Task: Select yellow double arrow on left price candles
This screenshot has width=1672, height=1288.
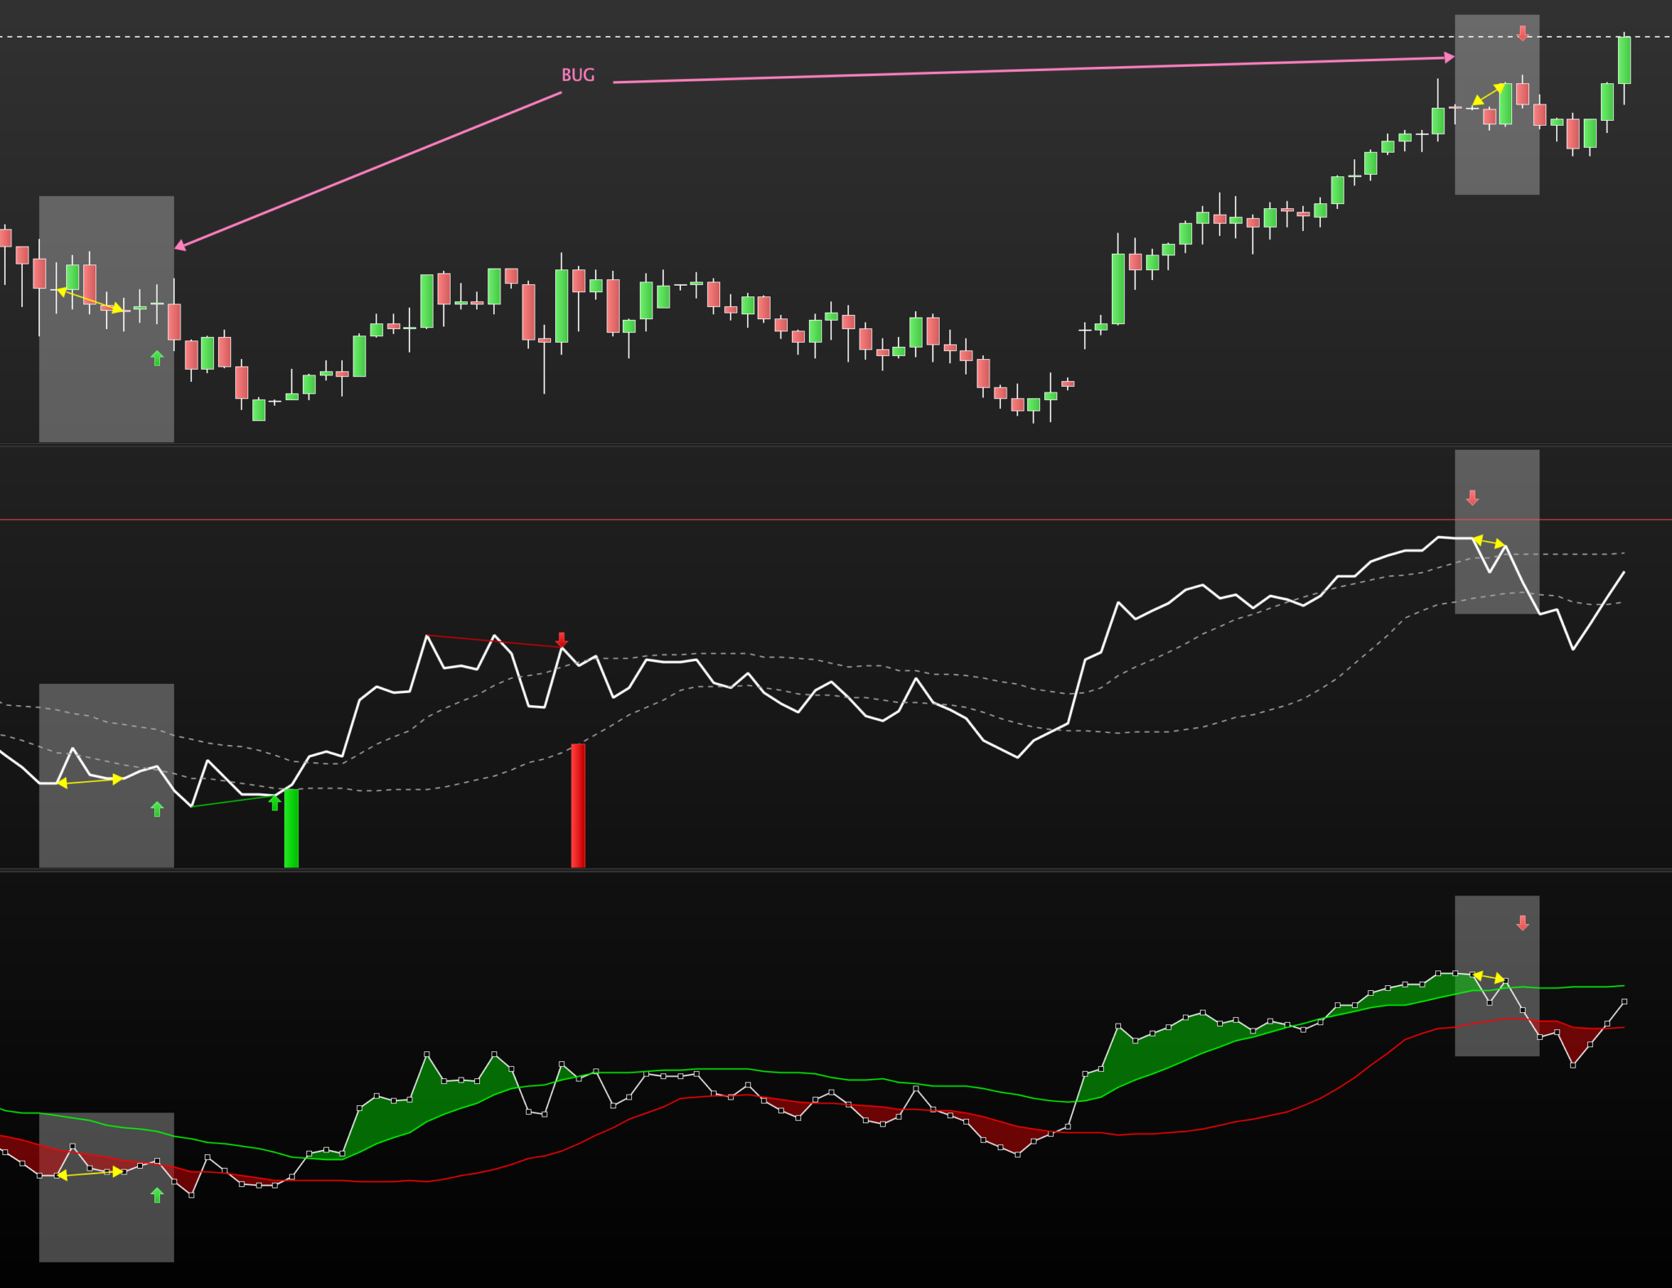Action: click(x=90, y=300)
